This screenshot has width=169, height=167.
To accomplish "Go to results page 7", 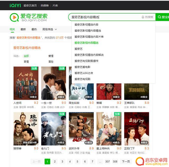I will click(92, 162).
